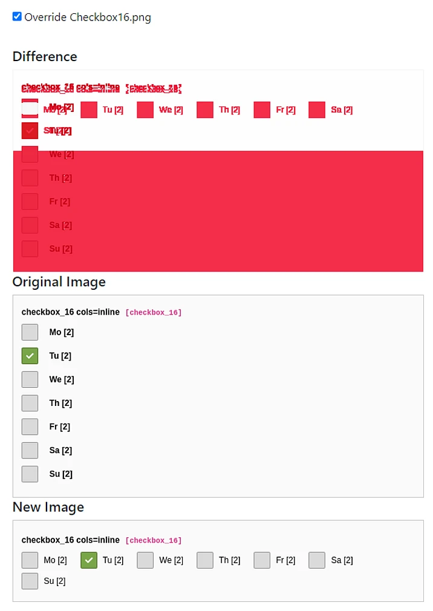This screenshot has width=433, height=611.
Task: Click the Override Checkbox16.png label text
Action: point(88,17)
